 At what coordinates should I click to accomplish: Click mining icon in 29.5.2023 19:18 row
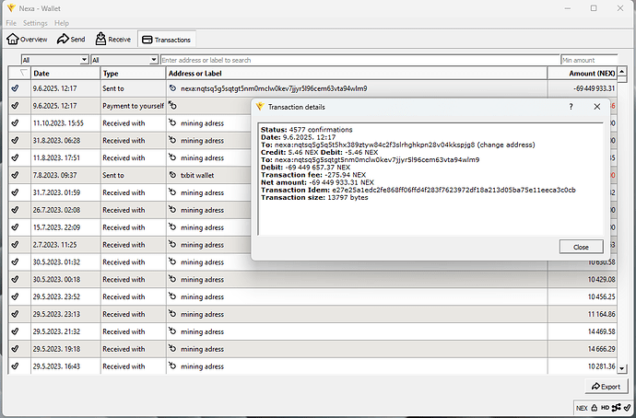point(172,349)
